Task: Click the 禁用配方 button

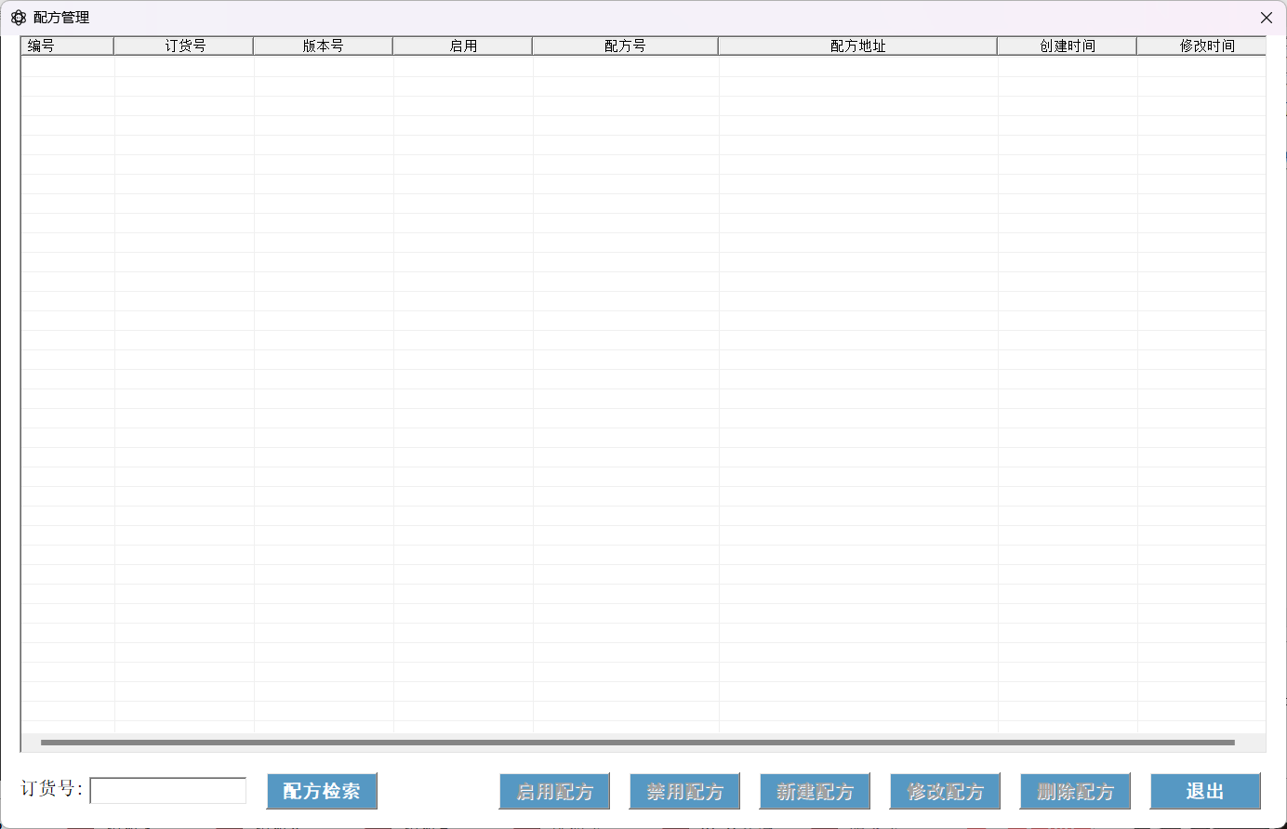Action: click(x=684, y=791)
